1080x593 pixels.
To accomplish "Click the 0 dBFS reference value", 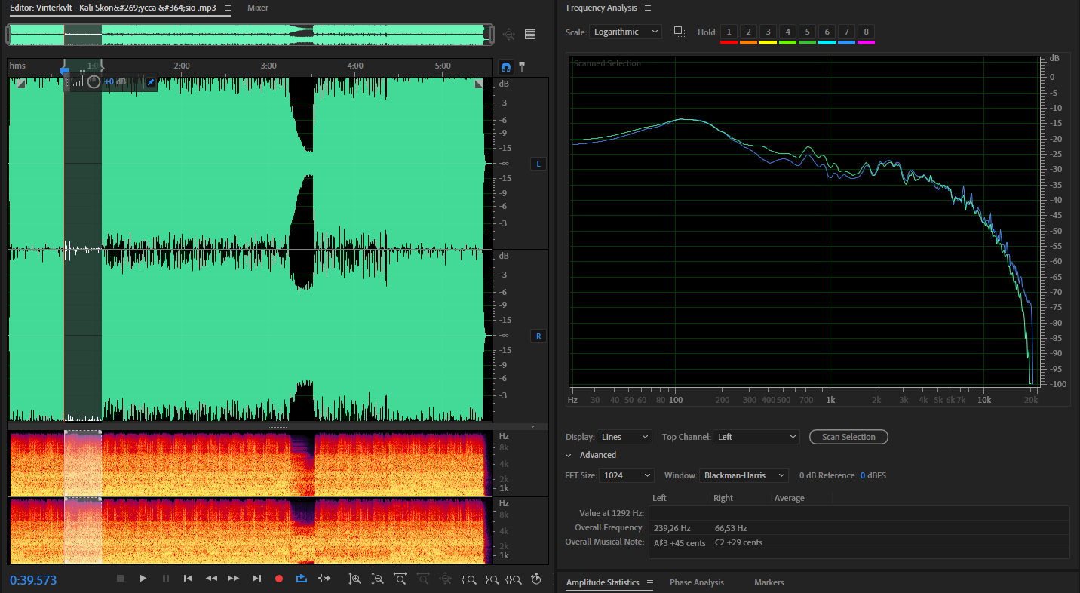I will (873, 475).
